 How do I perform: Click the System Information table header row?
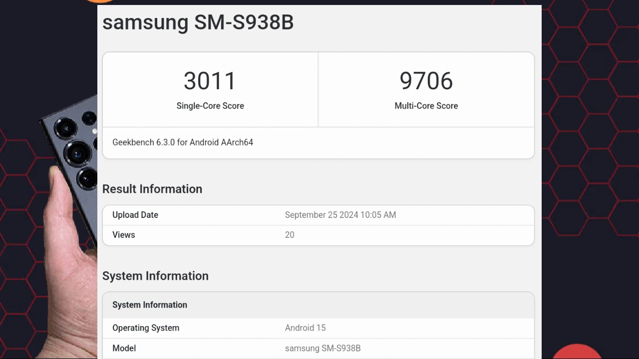[x=319, y=305]
